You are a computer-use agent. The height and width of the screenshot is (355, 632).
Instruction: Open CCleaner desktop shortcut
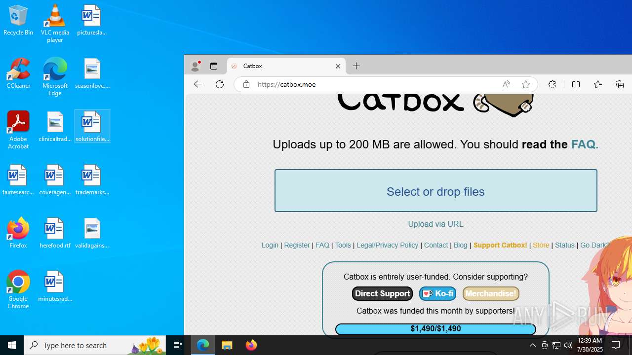click(x=18, y=73)
